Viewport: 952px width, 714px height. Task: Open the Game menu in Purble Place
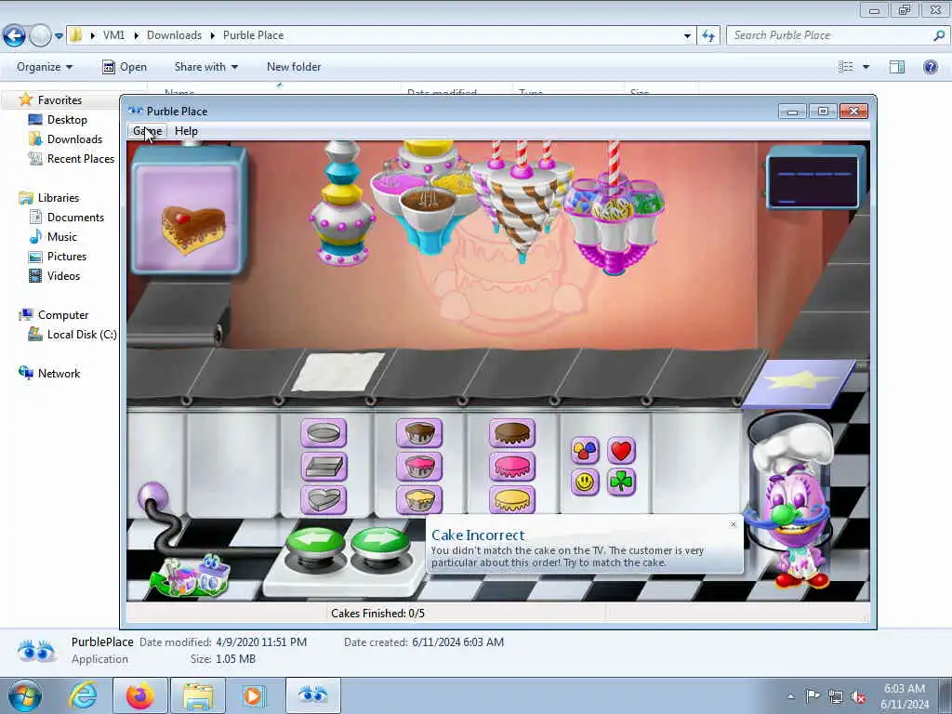pyautogui.click(x=148, y=131)
